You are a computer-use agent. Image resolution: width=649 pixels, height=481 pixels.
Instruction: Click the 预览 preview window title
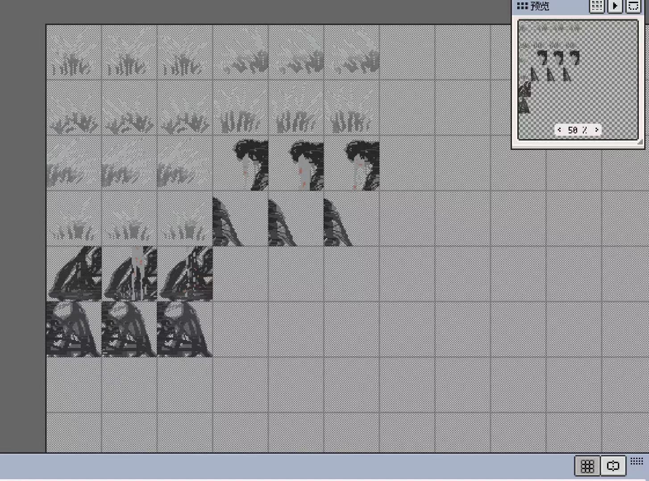tap(540, 6)
